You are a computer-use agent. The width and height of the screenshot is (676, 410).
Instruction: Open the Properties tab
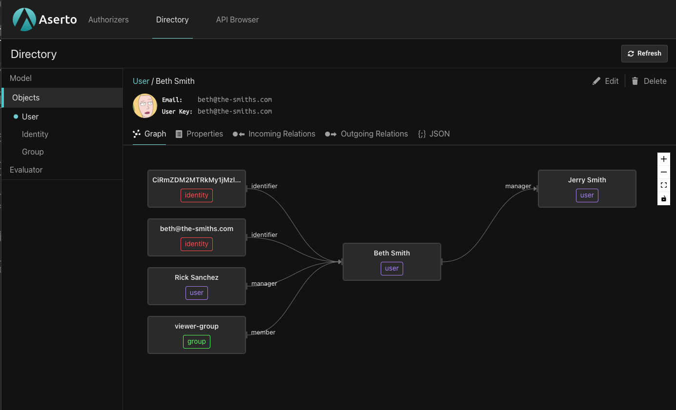199,134
